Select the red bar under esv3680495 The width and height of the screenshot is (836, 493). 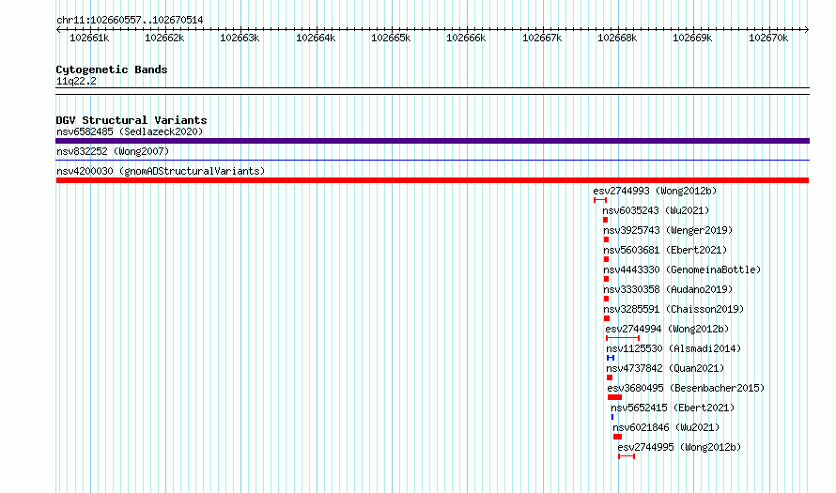coord(614,397)
